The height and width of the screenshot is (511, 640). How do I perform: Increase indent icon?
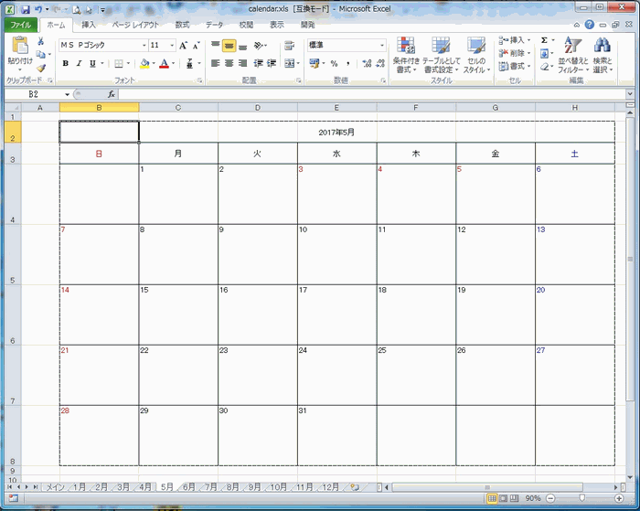[272, 63]
